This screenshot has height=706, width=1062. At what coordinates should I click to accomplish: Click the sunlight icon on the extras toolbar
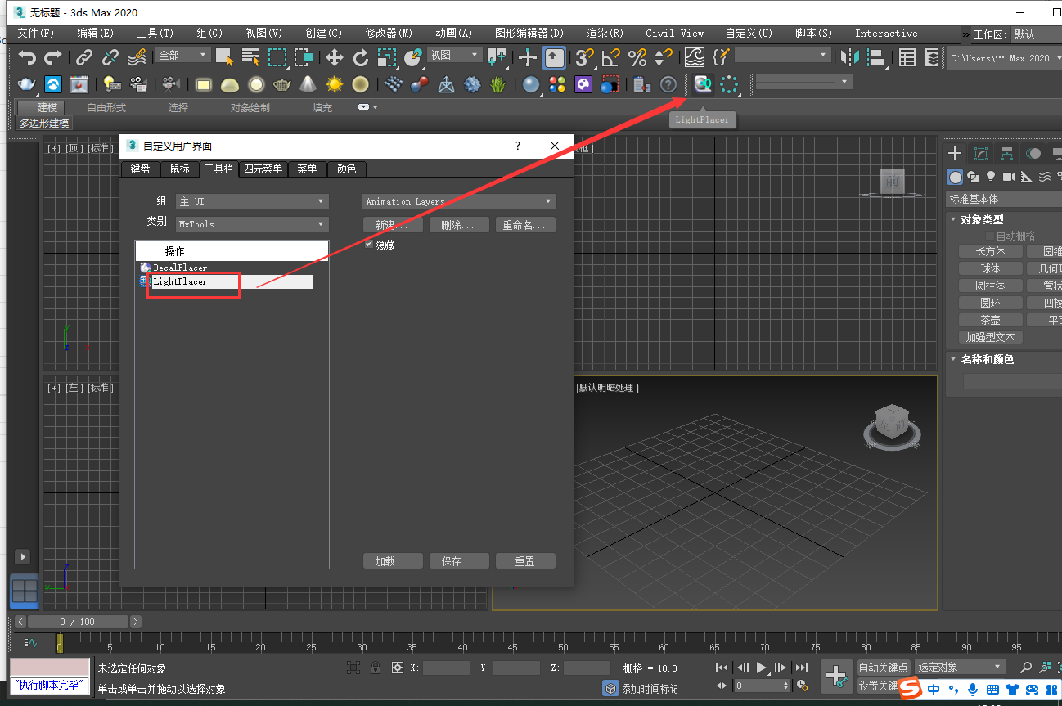[334, 84]
